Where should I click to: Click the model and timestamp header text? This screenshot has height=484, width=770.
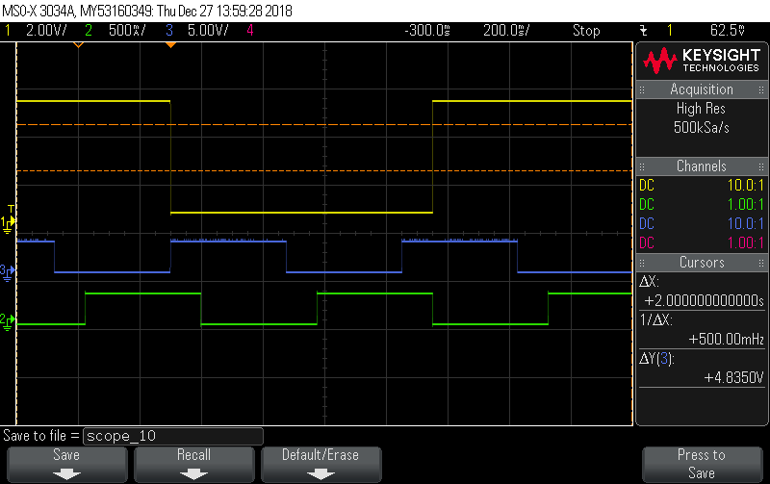tap(147, 11)
